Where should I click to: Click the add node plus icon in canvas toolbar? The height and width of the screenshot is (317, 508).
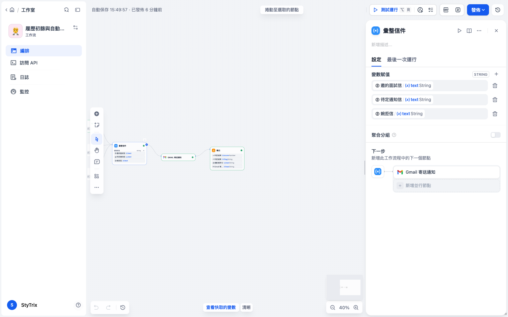coord(97,114)
